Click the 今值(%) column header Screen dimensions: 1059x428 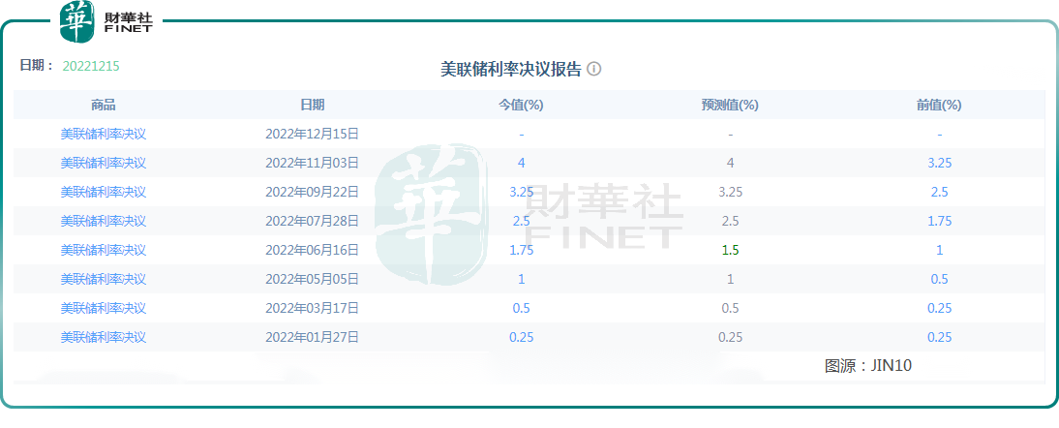(x=522, y=106)
